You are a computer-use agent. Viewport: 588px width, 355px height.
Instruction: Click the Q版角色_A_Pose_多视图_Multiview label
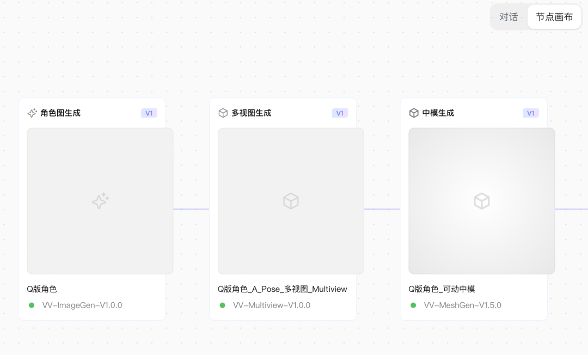(x=283, y=289)
